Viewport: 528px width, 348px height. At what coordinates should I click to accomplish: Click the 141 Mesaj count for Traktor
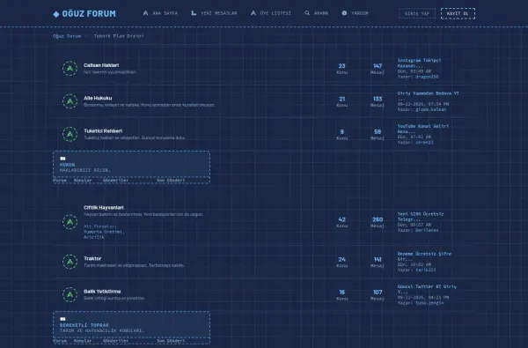(378, 260)
